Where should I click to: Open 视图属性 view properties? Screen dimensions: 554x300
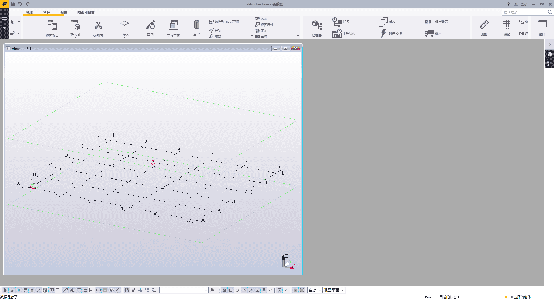(264, 25)
